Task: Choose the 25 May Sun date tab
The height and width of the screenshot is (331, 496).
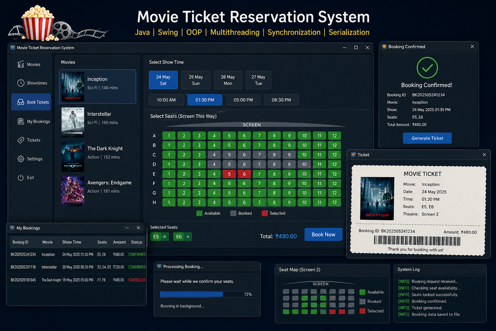Action: pyautogui.click(x=196, y=80)
